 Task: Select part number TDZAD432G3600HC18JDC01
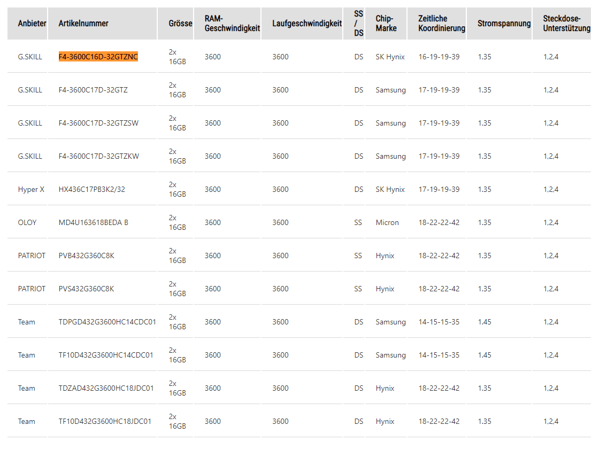tap(106, 388)
